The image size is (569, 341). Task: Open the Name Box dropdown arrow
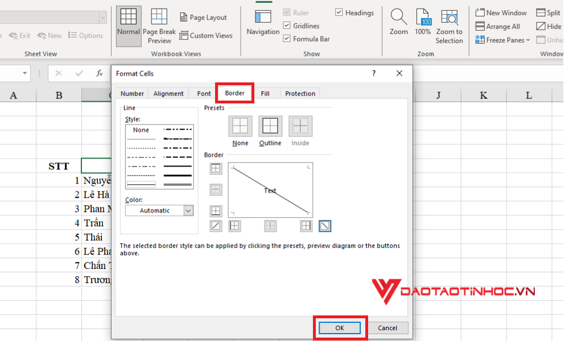pos(24,73)
